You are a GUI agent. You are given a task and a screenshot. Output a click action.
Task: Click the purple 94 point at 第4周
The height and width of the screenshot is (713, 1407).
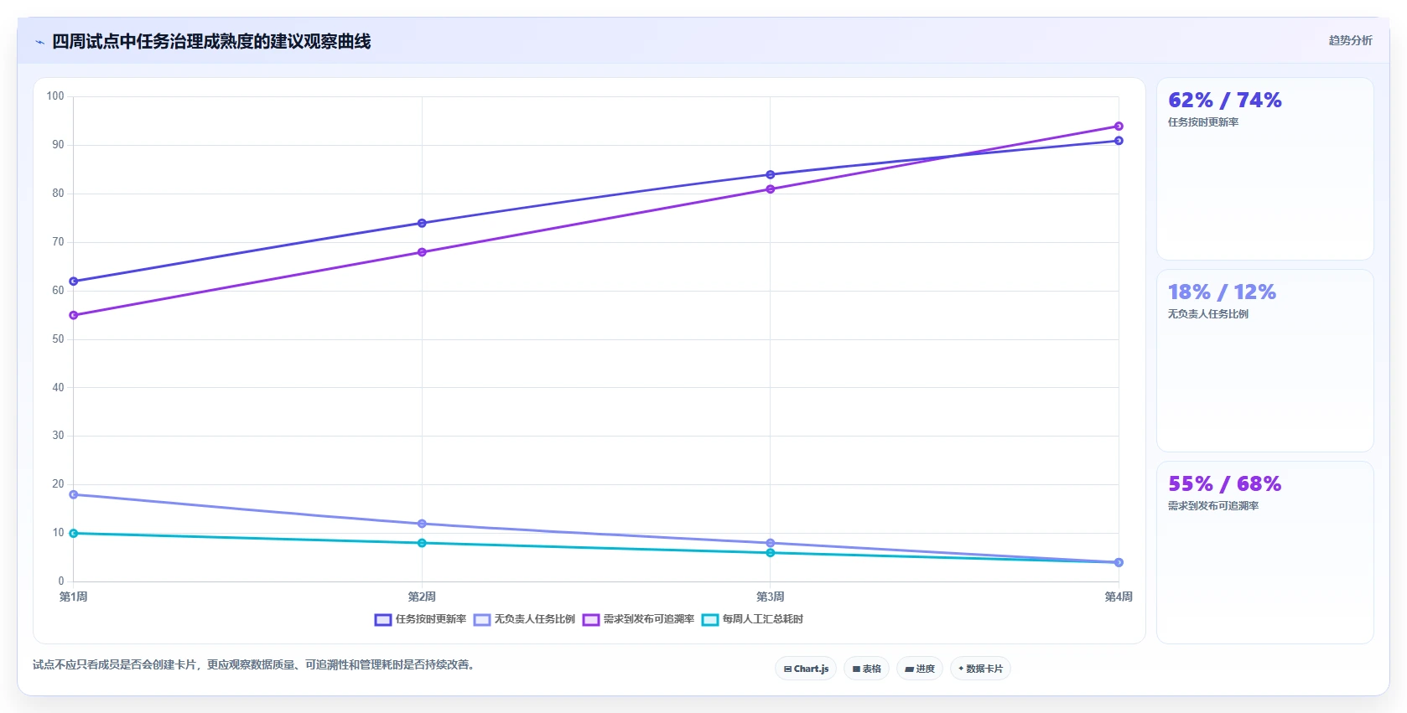tap(1119, 127)
